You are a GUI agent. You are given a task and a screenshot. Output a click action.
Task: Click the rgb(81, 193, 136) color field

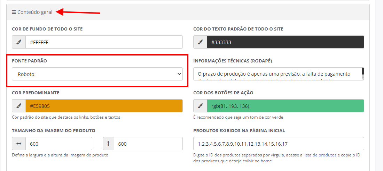(x=286, y=106)
